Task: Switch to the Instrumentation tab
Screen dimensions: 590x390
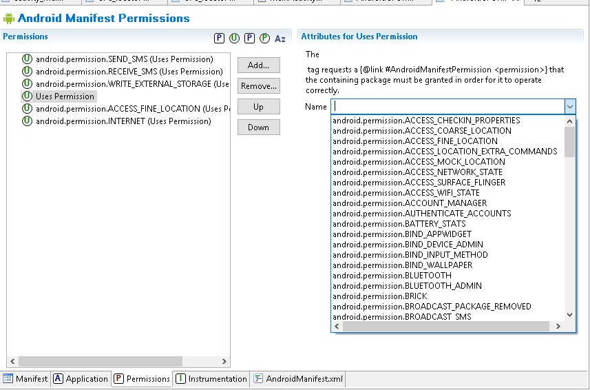Action: 211,378
